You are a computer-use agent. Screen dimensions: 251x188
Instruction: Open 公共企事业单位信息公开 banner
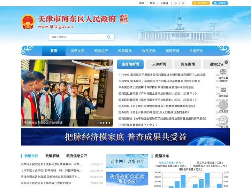(127, 179)
